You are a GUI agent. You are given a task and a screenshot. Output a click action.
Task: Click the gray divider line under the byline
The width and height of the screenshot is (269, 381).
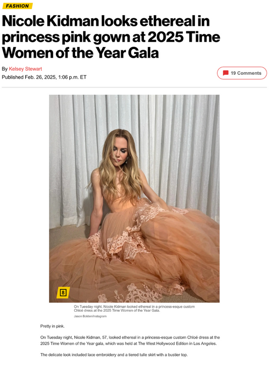point(134,87)
